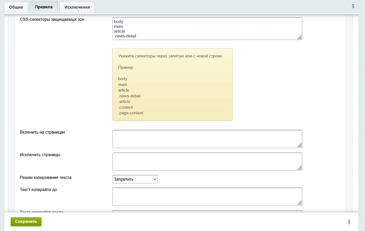Click the pin icon beside the tabs
365x231 pixels.
tap(353, 7)
